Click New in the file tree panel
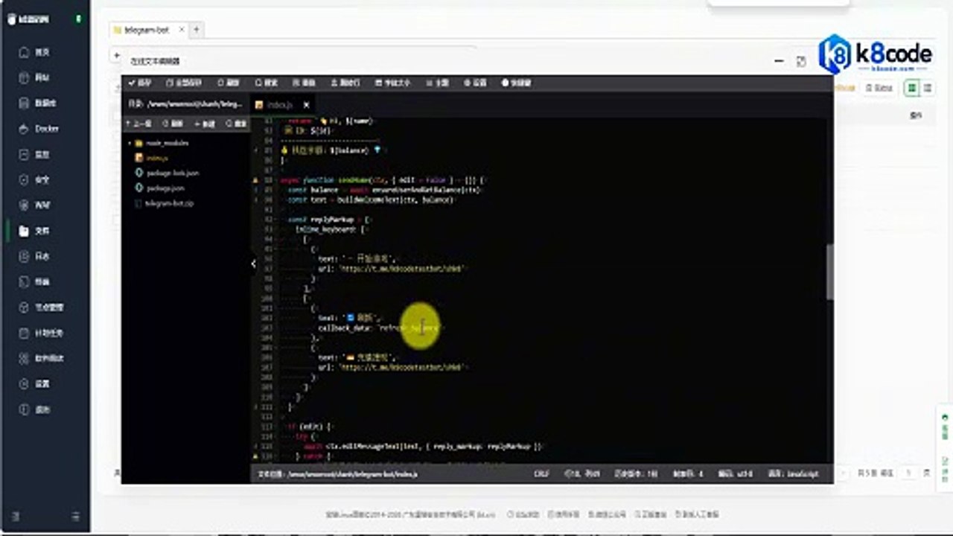 pos(205,124)
